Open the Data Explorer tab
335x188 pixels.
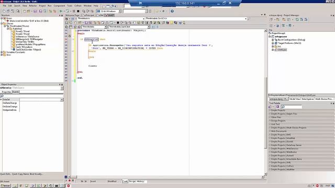point(307,99)
